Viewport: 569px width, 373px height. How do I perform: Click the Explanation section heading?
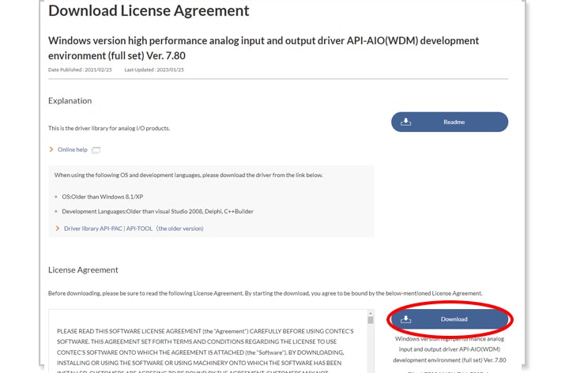[70, 101]
